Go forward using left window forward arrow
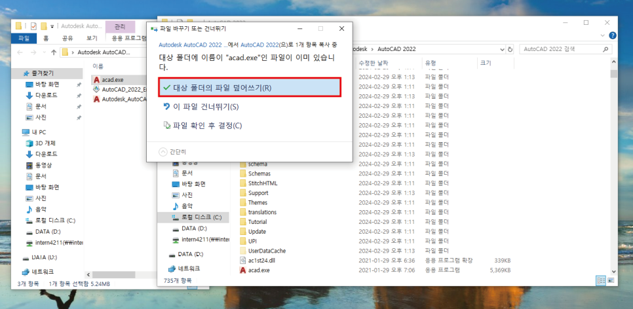The width and height of the screenshot is (633, 309). click(x=33, y=52)
